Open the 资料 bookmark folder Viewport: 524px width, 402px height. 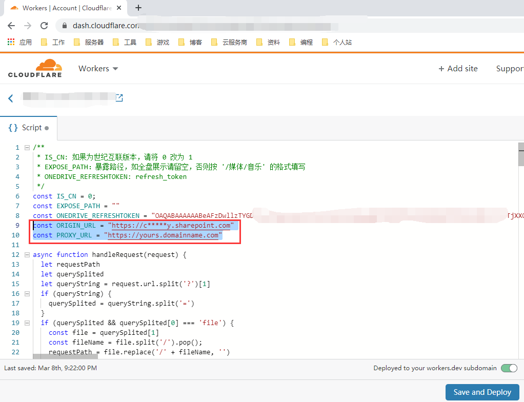click(268, 42)
